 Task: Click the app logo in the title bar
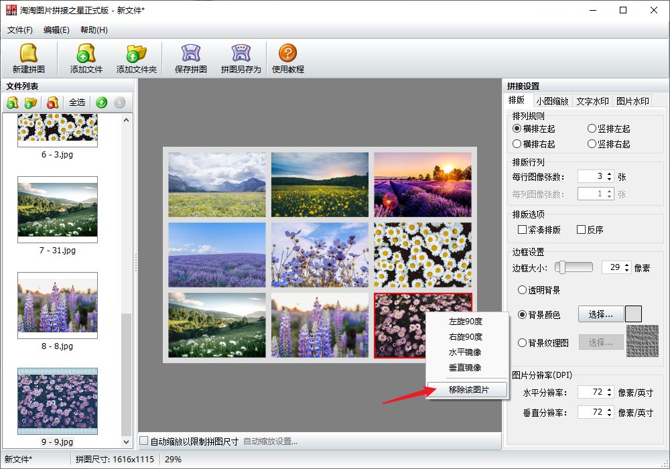click(11, 10)
